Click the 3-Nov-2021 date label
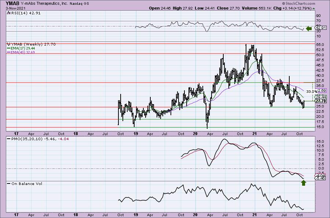The image size is (330, 218). coord(16,8)
